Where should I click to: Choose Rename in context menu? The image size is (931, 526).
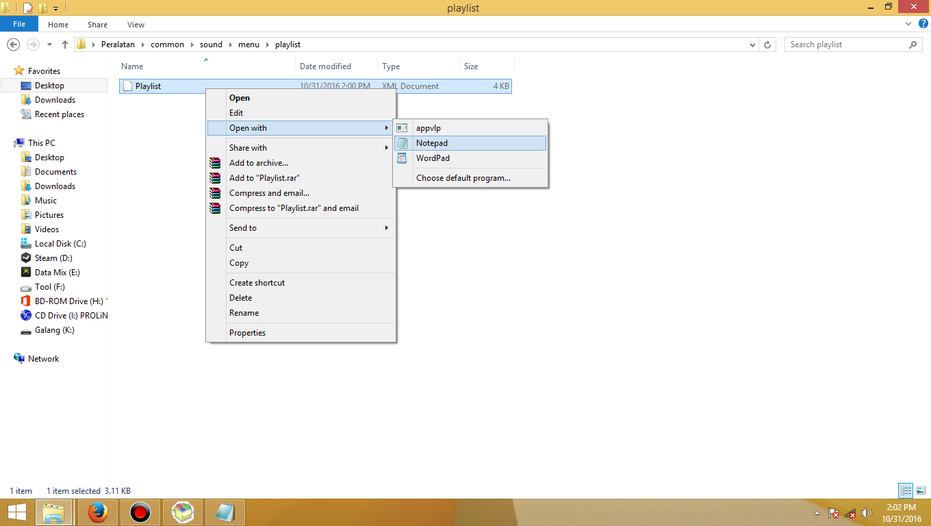click(301, 313)
